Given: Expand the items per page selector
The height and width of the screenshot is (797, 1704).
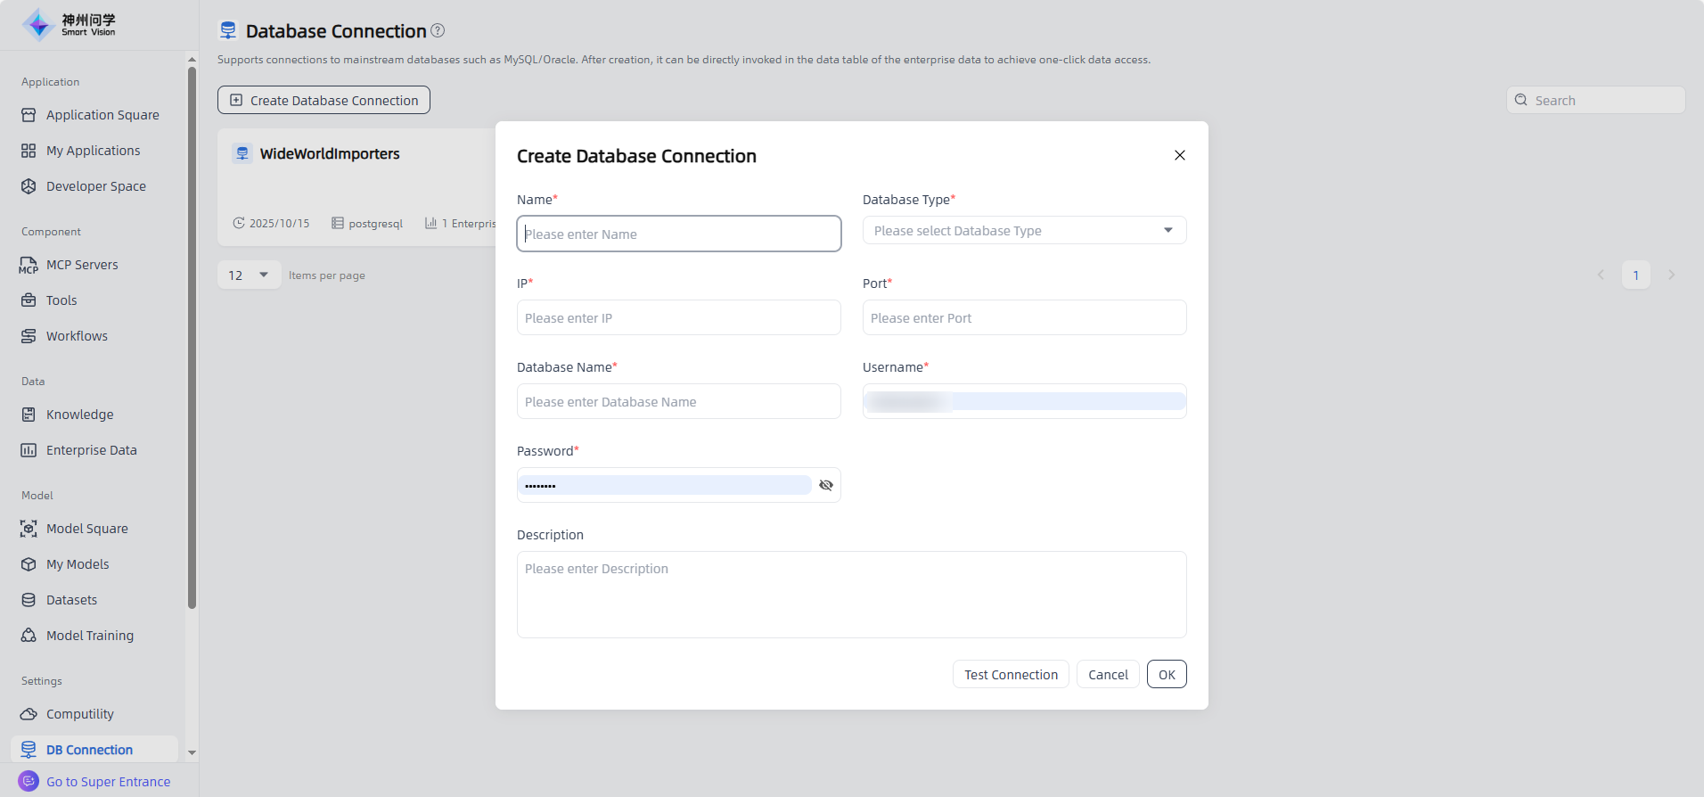Looking at the screenshot, I should click(249, 275).
